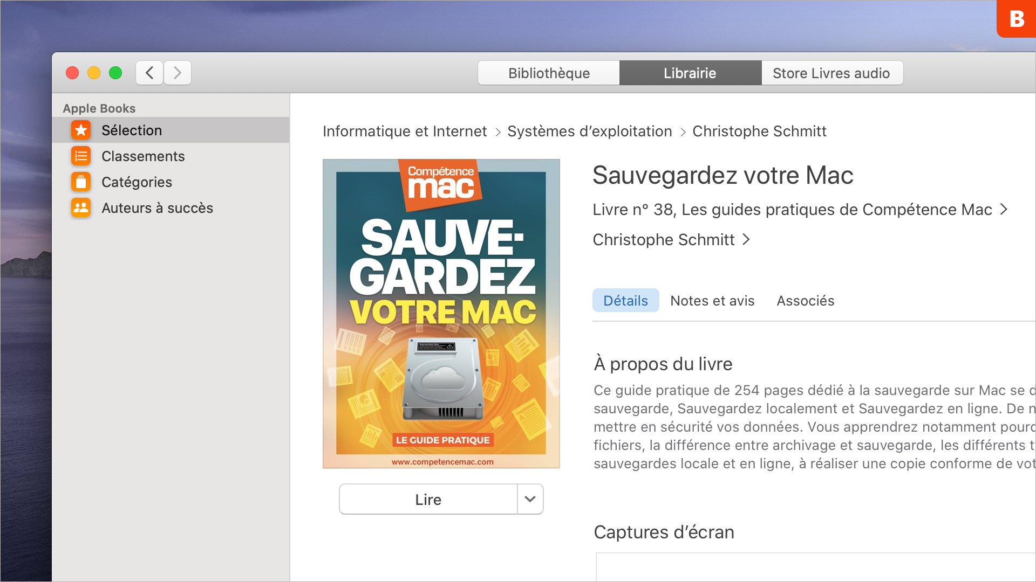Click the orange star Sélection icon

click(81, 130)
